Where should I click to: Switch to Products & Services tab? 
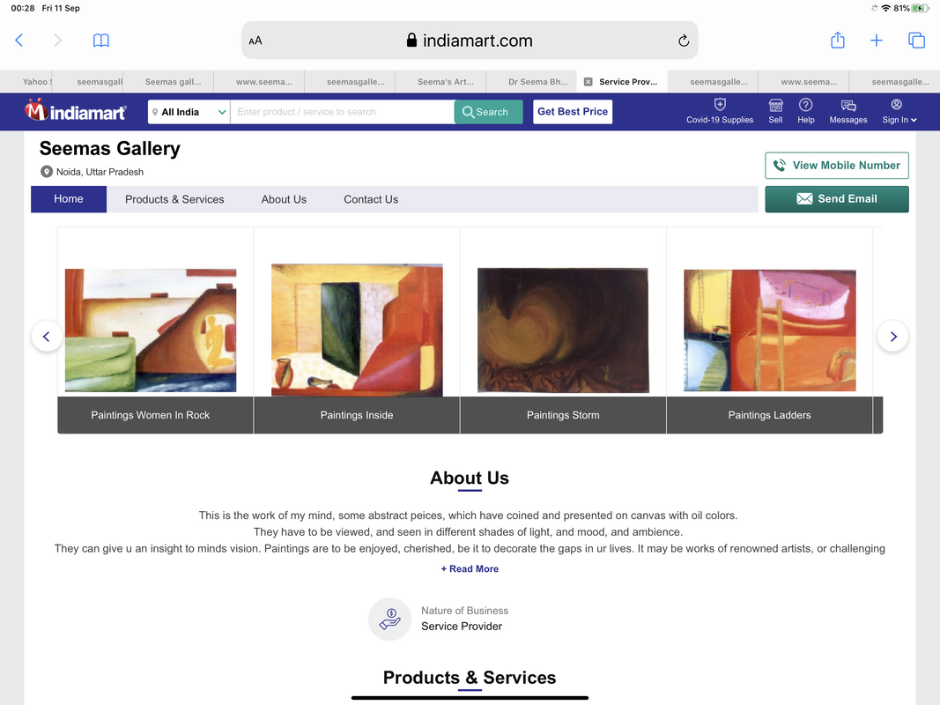click(x=174, y=199)
